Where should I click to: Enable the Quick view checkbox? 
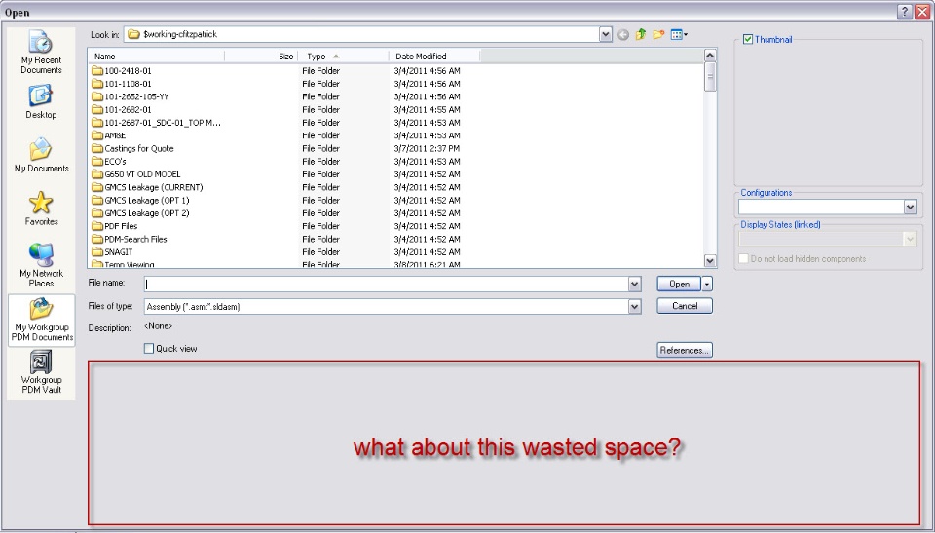click(149, 349)
